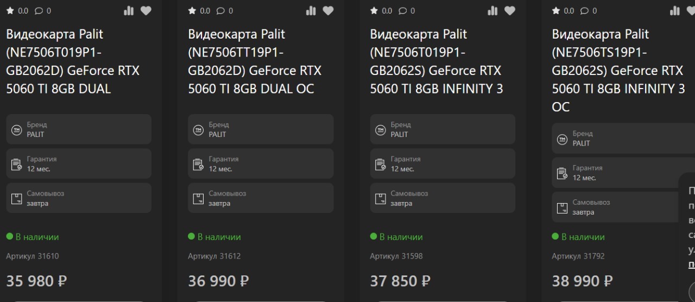Click В наличии status on DUAL OC card
695x302 pixels.
(214, 237)
